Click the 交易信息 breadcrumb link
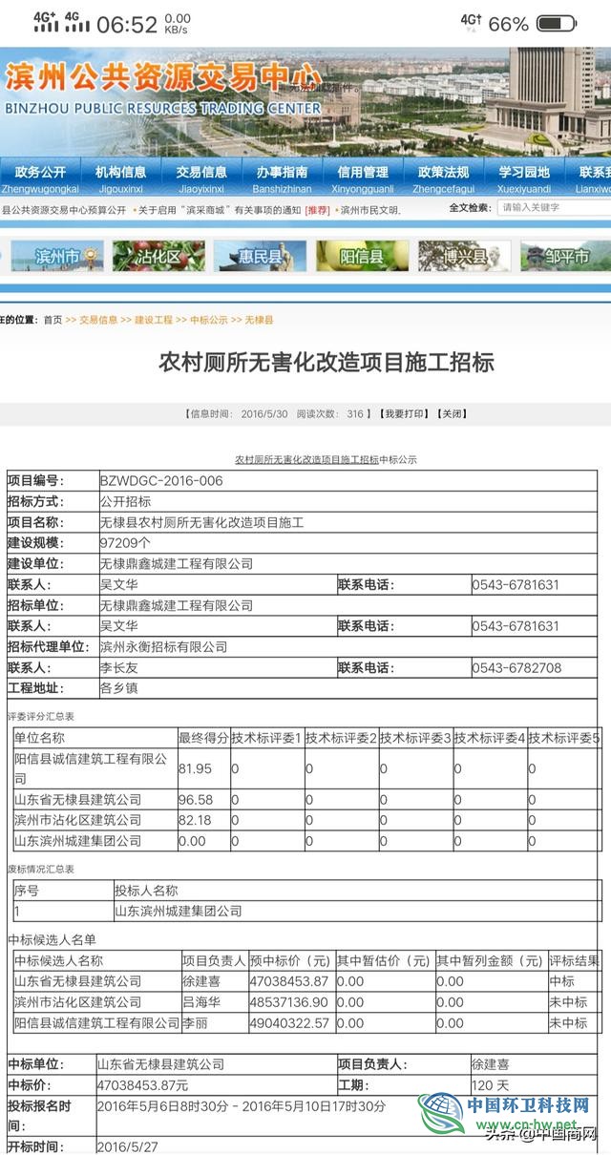 [98, 320]
